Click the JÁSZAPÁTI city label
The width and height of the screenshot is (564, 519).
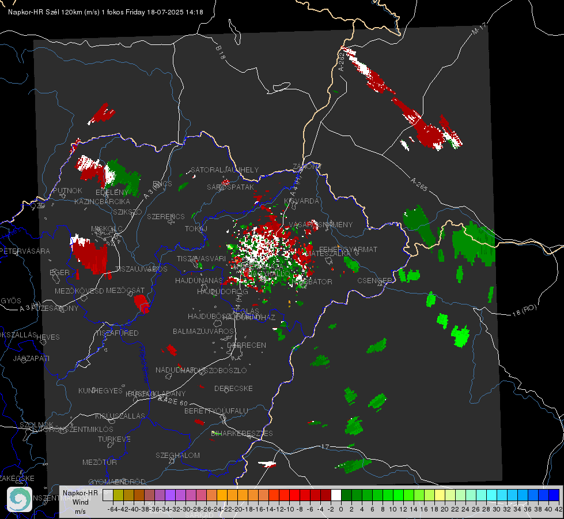[x=31, y=358]
